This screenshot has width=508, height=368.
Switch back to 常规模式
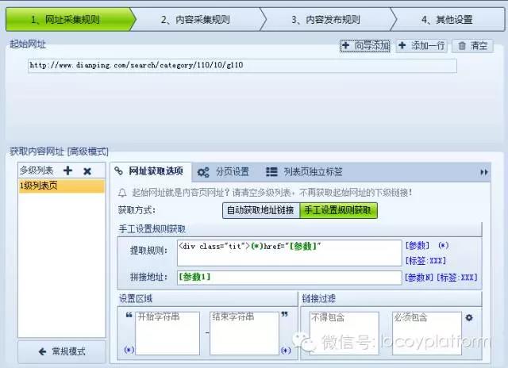coord(62,351)
